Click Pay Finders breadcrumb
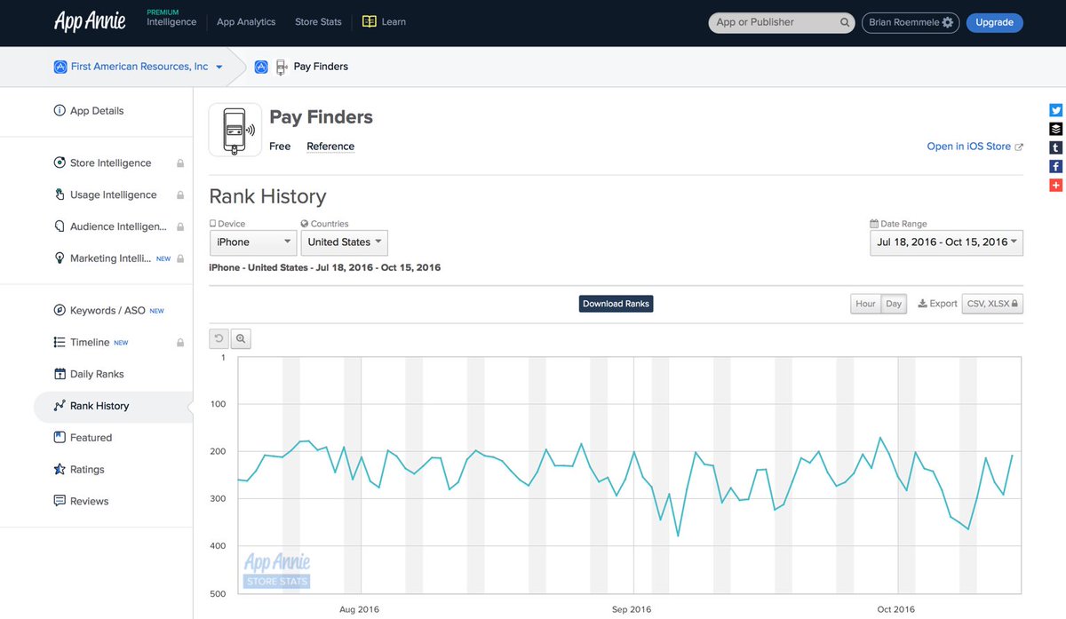 (321, 67)
